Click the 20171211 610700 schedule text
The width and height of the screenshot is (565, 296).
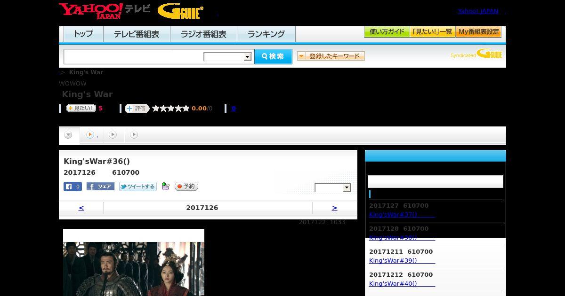click(x=401, y=252)
